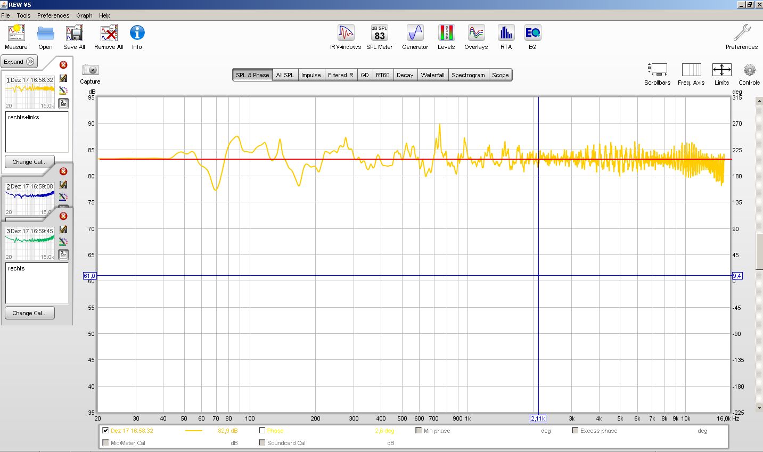Switch to the Scope tab
Viewport: 763px width, 452px height.
pyautogui.click(x=501, y=75)
